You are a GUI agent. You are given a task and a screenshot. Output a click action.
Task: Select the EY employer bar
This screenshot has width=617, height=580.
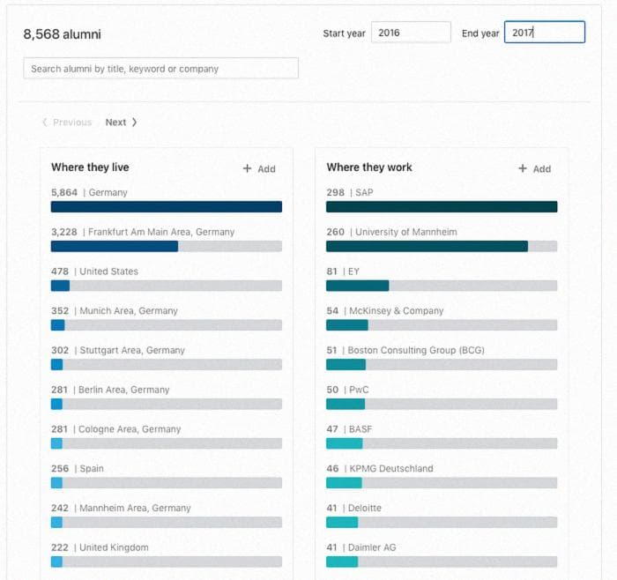(x=442, y=286)
